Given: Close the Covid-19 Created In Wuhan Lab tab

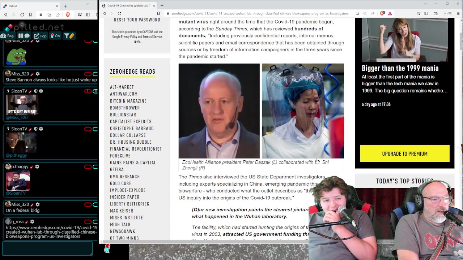Looking at the screenshot, I should 154,5.
